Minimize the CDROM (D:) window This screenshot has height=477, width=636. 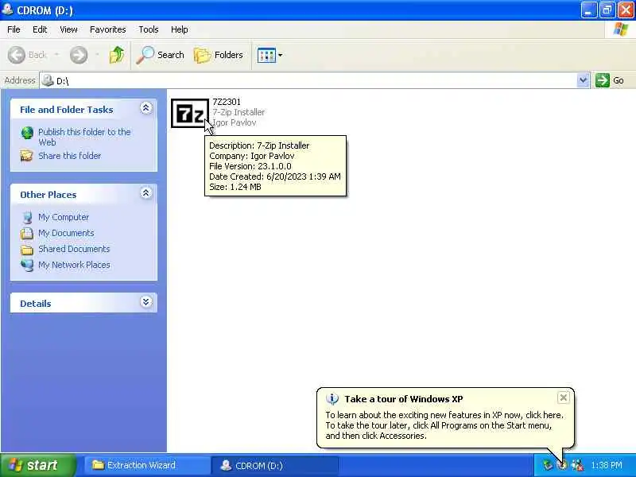click(588, 10)
